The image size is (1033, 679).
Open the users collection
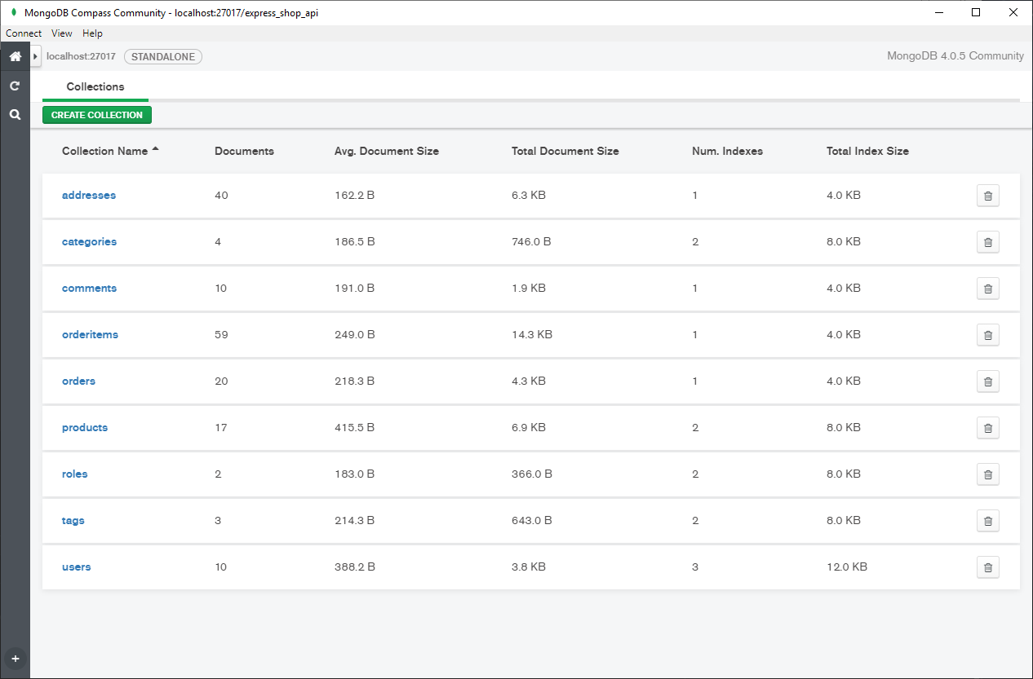[x=77, y=567]
